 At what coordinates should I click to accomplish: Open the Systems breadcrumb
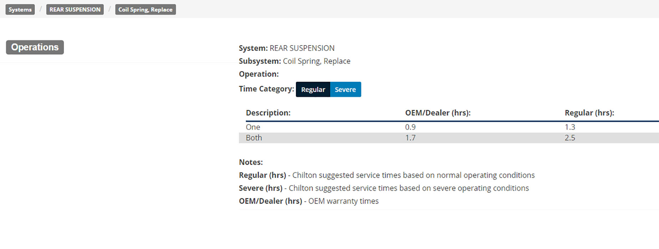(x=20, y=10)
